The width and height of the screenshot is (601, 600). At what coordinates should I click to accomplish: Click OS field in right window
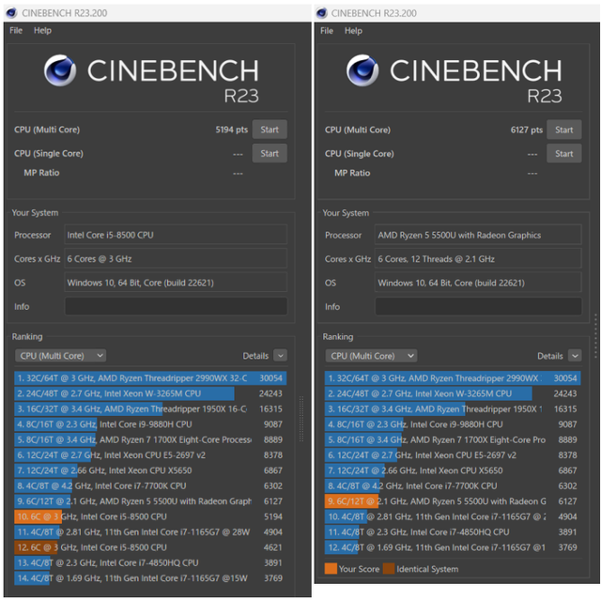(x=478, y=284)
